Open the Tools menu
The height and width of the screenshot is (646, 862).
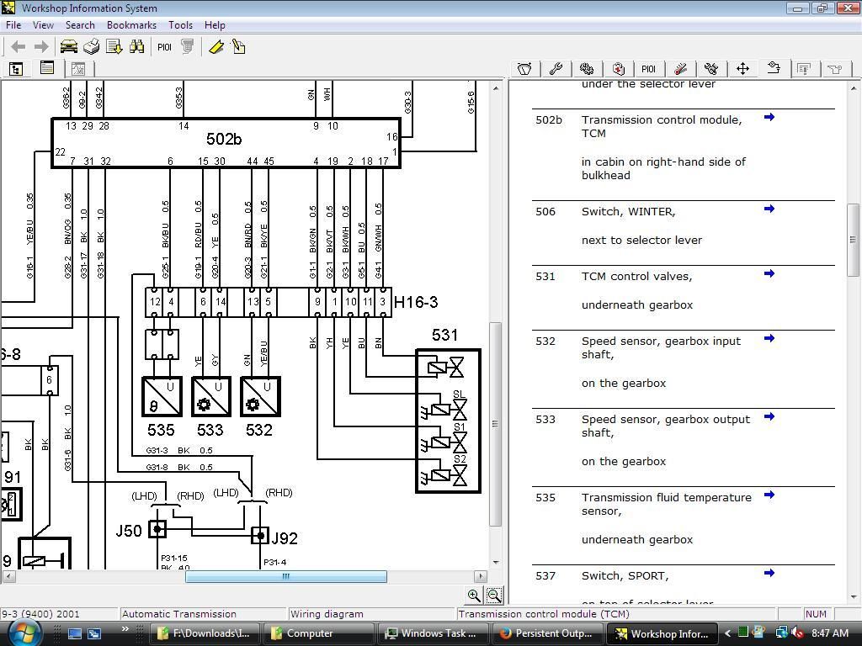(x=180, y=24)
